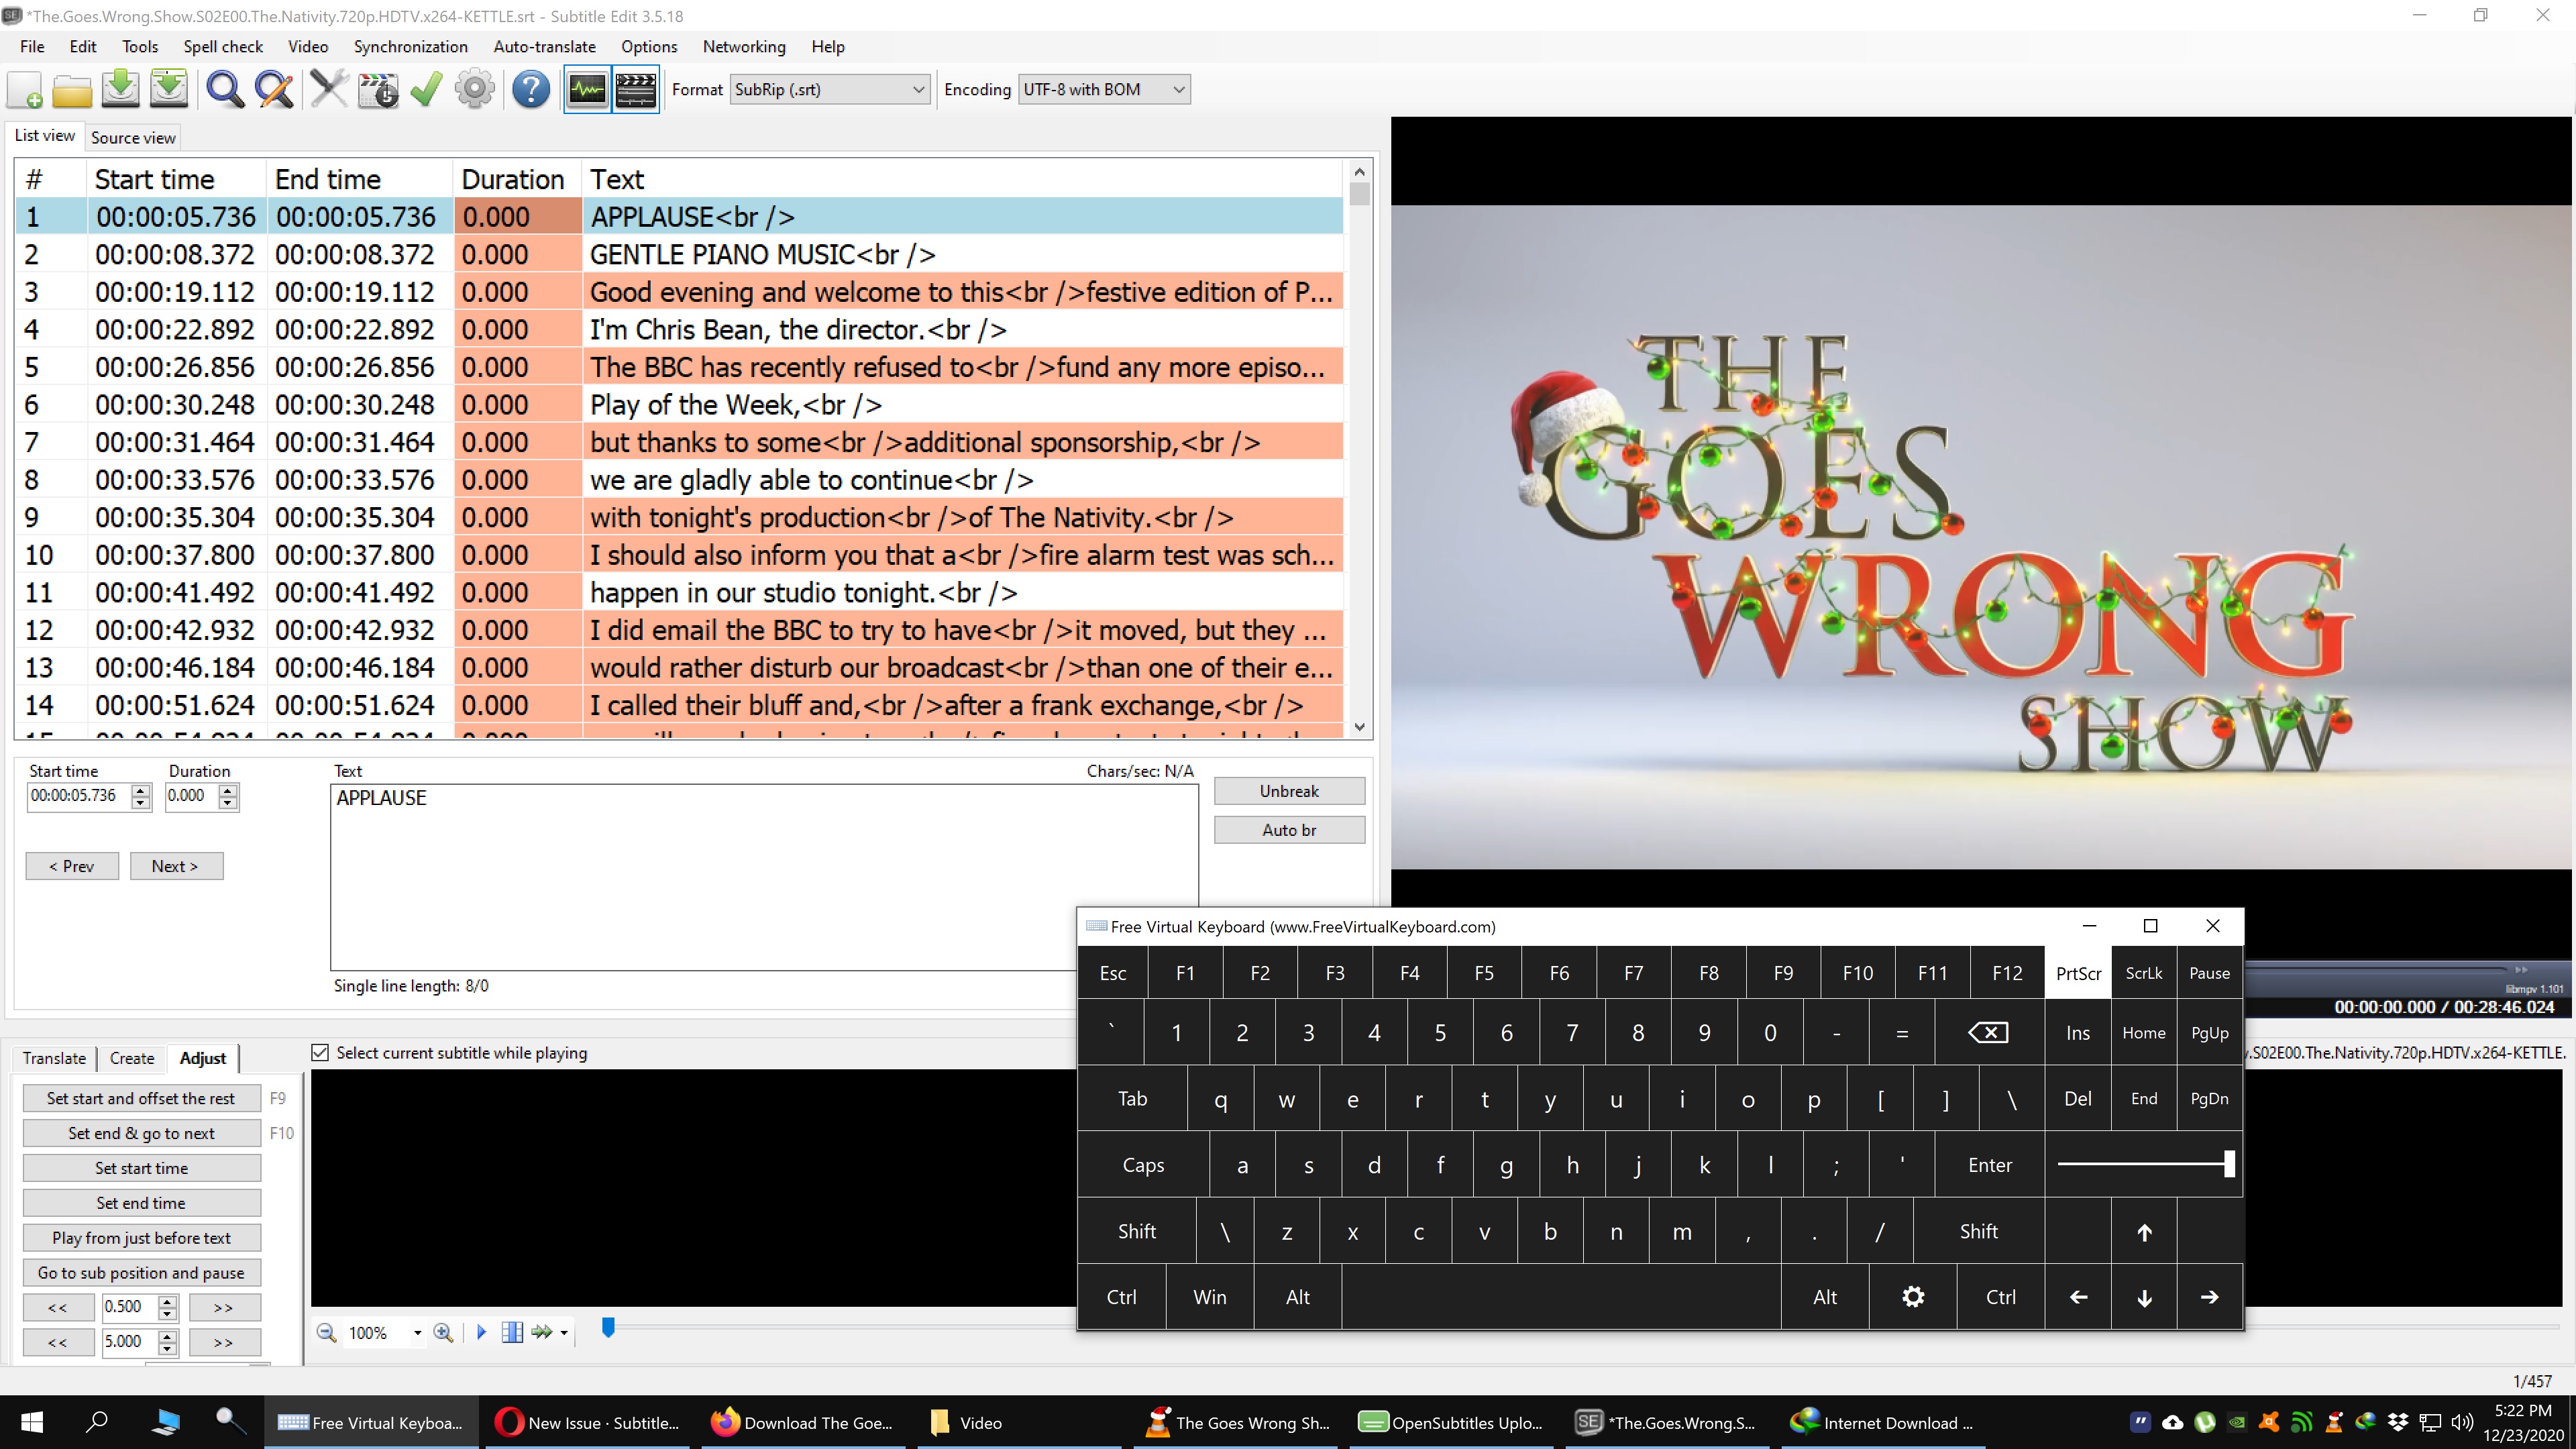This screenshot has height=1449, width=2576.
Task: Change the Encoding from UTF-8 with BOM
Action: pyautogui.click(x=1176, y=89)
